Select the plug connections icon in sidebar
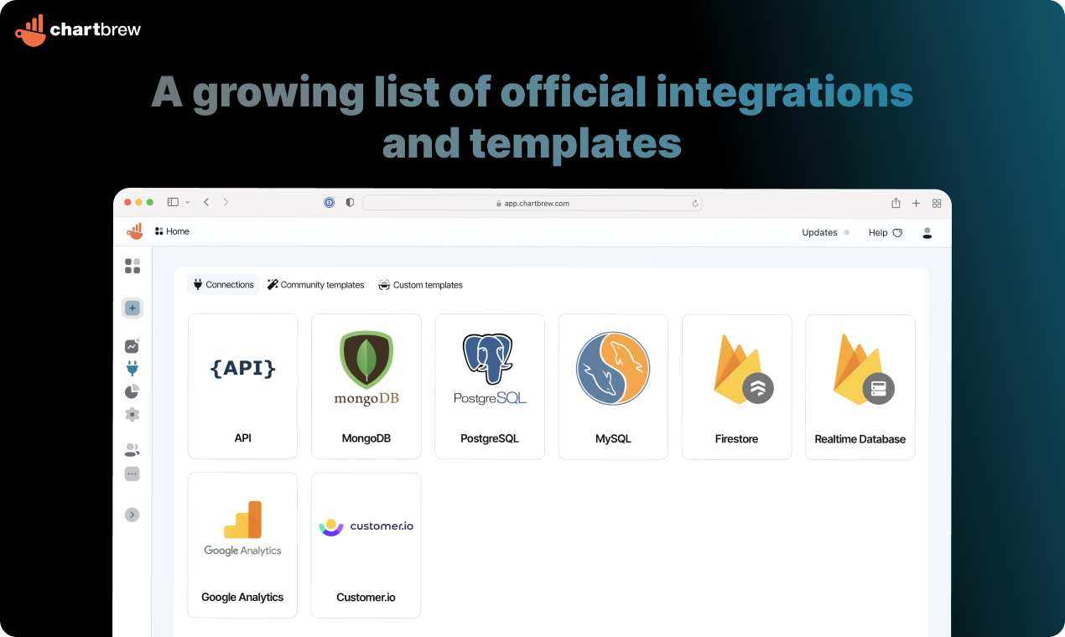The height and width of the screenshot is (637, 1065). (x=132, y=368)
